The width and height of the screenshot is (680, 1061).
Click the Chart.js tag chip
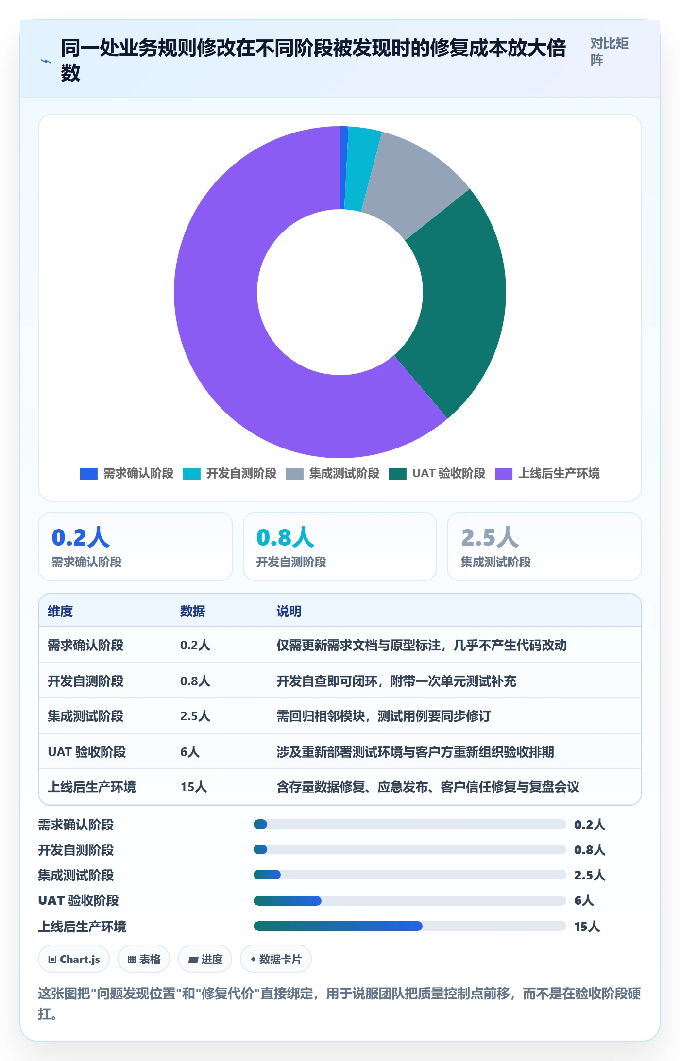(74, 959)
